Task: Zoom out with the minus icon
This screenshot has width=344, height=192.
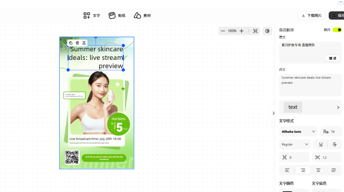Action: click(223, 31)
